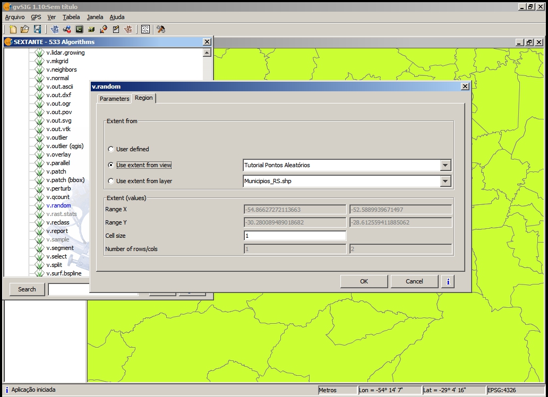548x397 pixels.
Task: Open the Arquivo menu
Action: tap(14, 17)
